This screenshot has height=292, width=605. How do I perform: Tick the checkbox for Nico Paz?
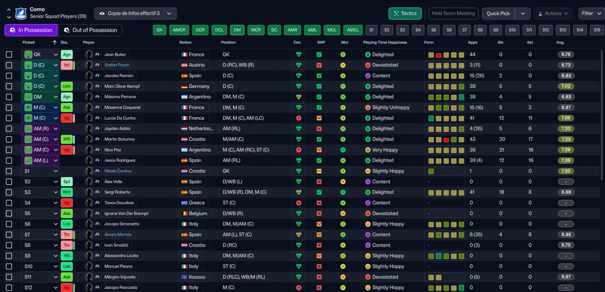9,150
